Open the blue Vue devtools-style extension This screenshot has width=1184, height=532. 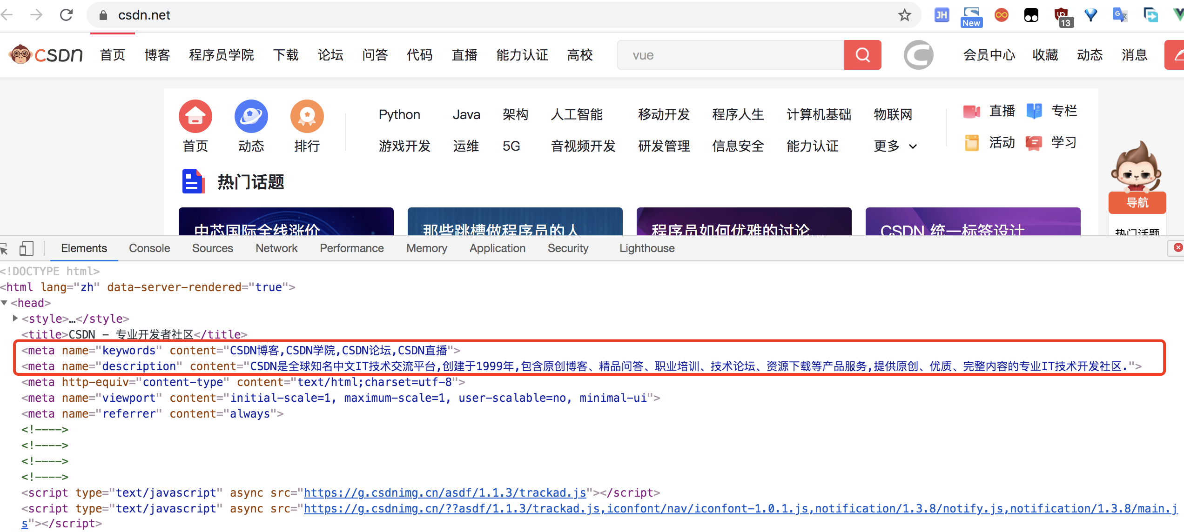(1091, 15)
